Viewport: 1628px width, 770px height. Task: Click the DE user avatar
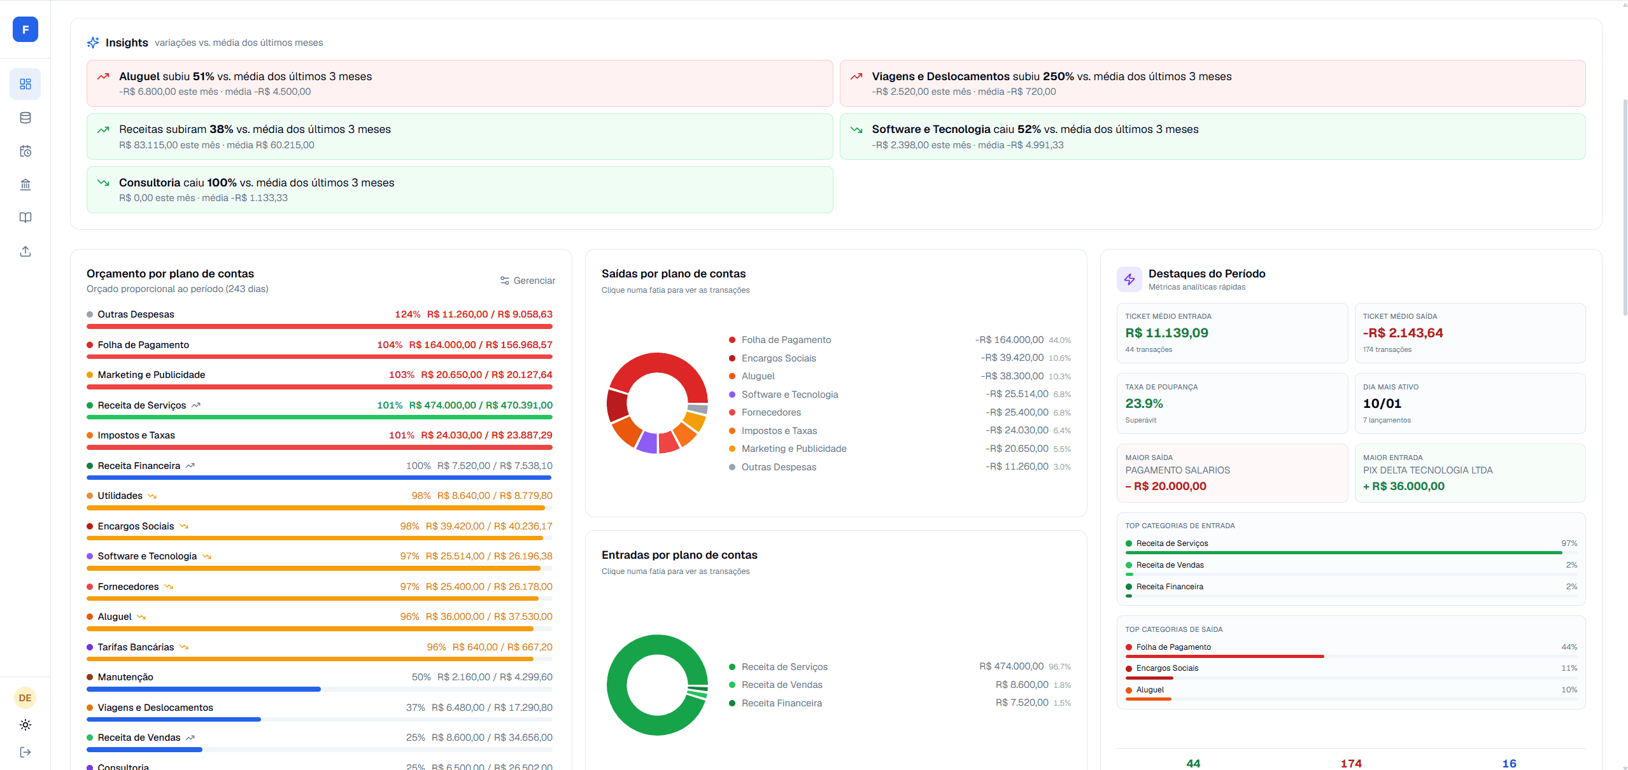pos(25,698)
